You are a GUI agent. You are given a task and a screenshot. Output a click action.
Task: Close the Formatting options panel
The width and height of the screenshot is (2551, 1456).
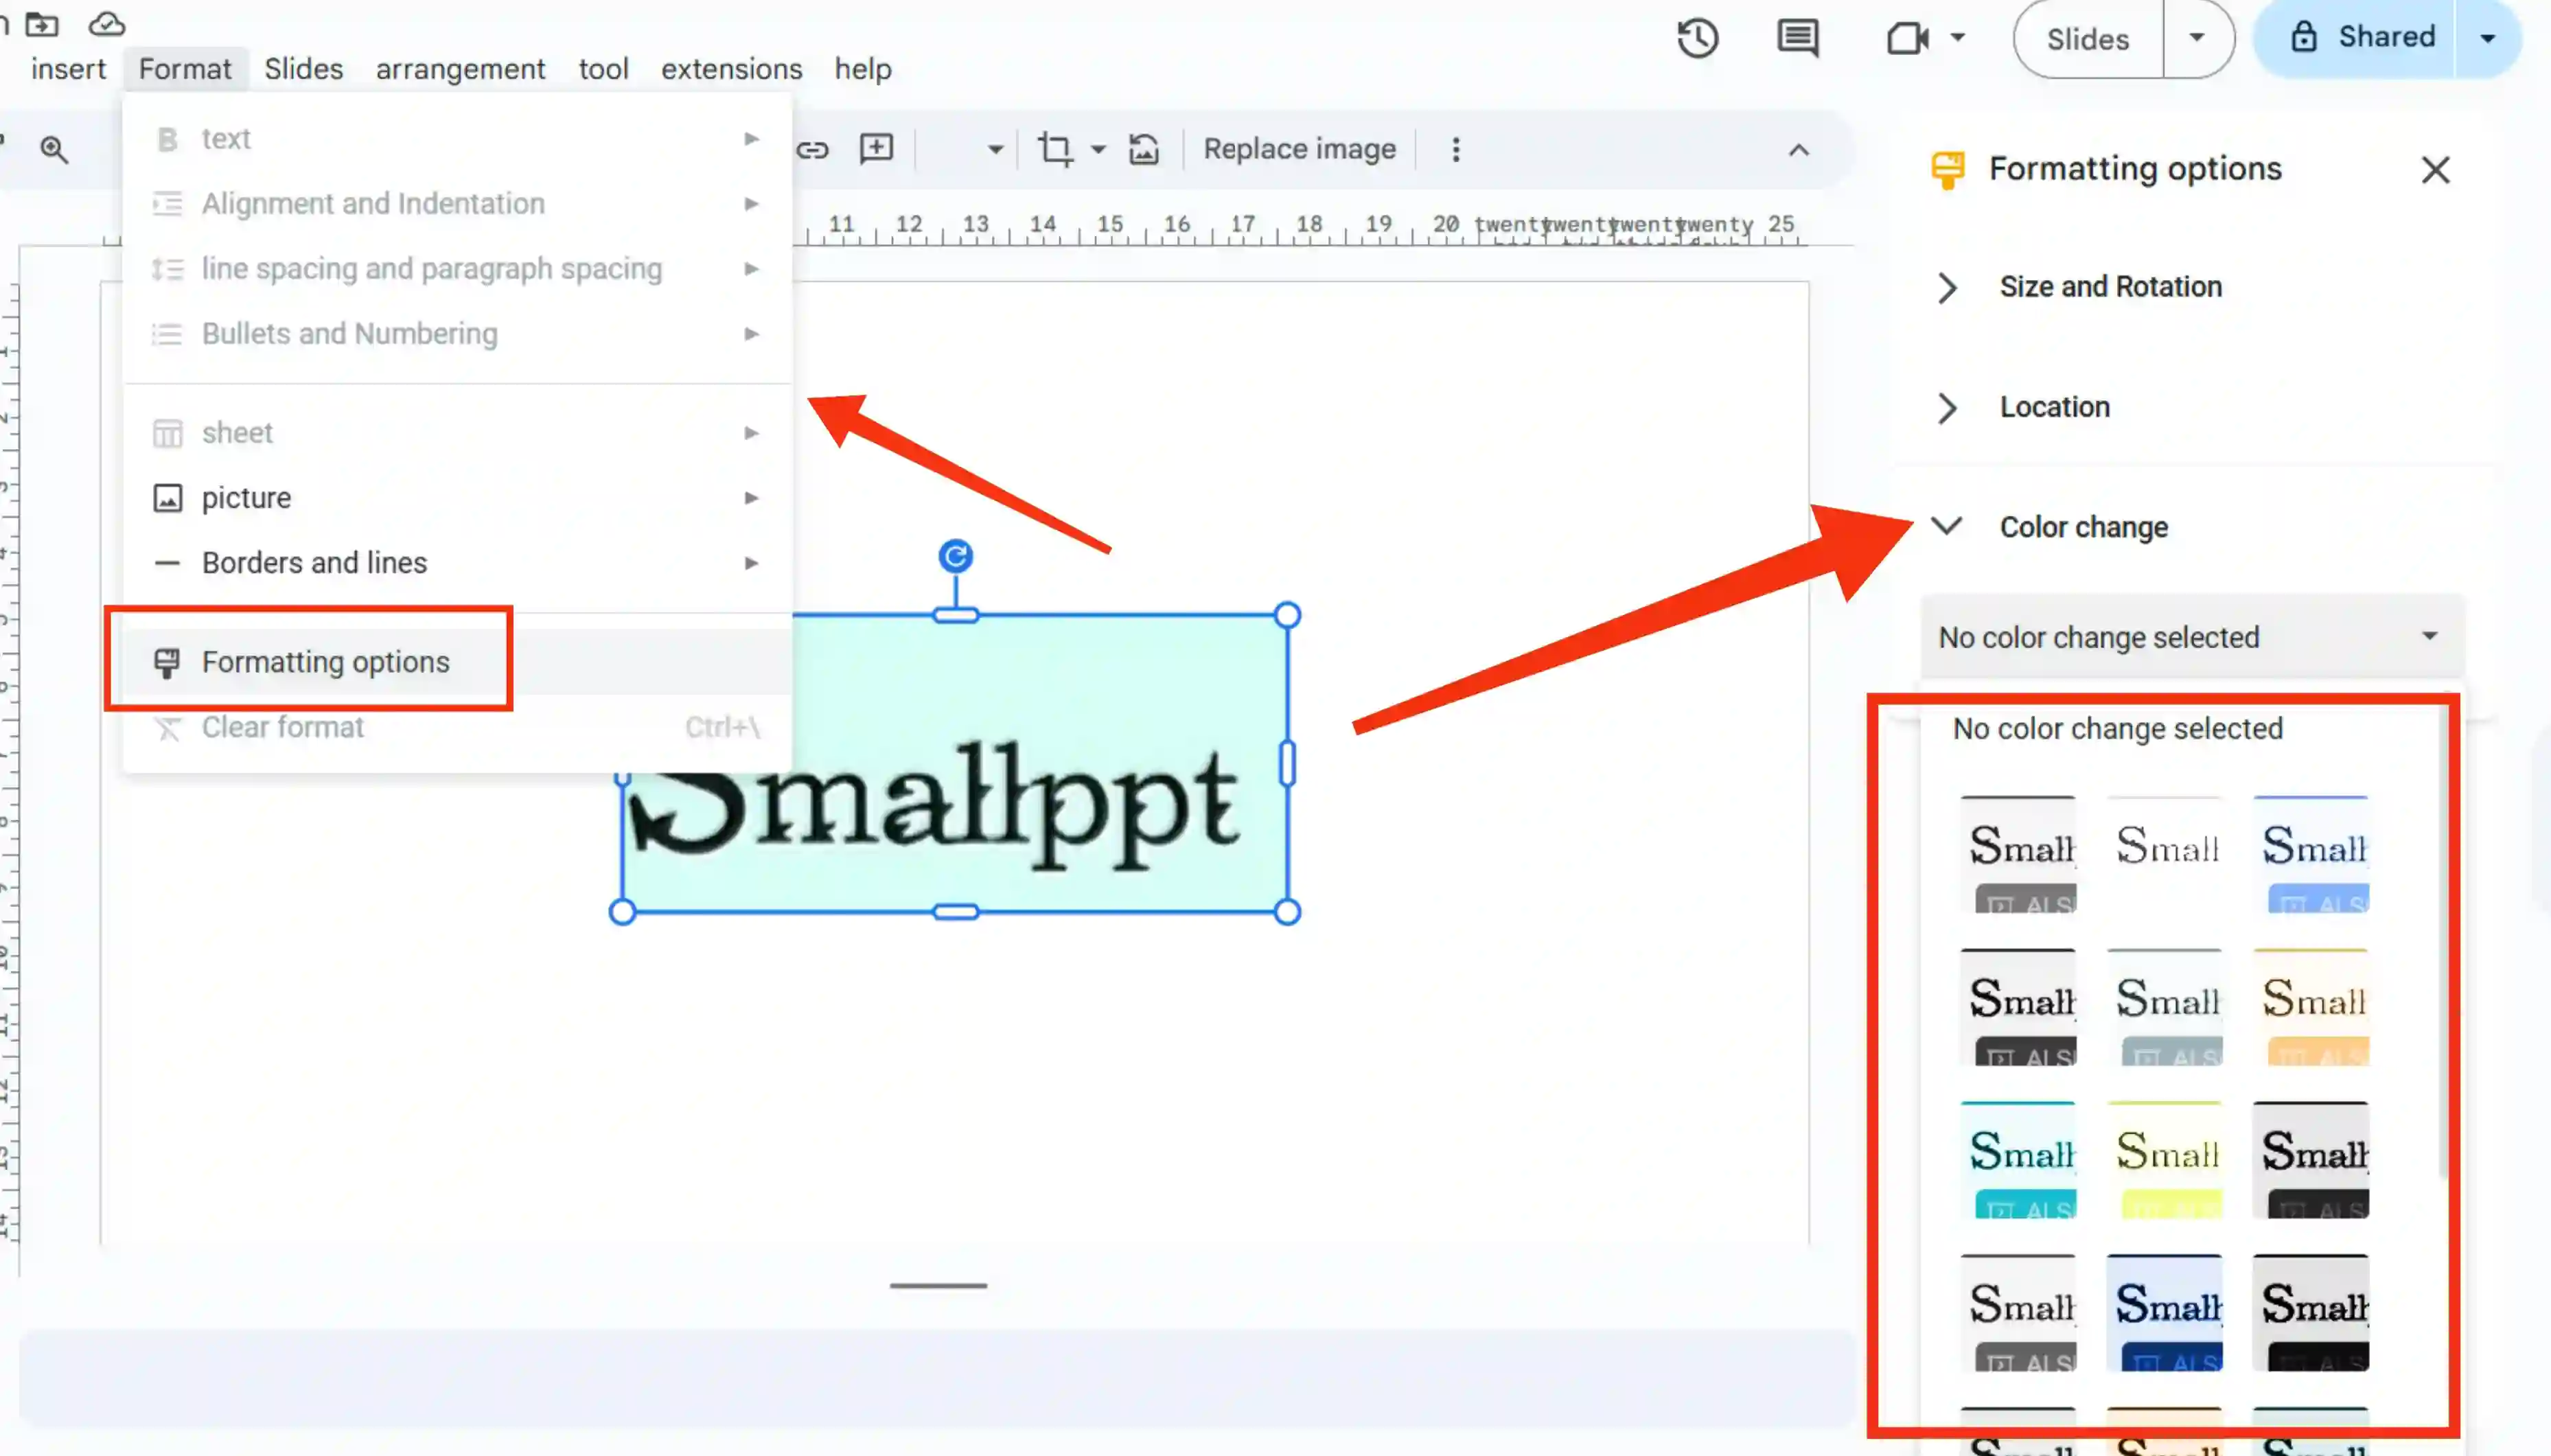[x=2435, y=169]
